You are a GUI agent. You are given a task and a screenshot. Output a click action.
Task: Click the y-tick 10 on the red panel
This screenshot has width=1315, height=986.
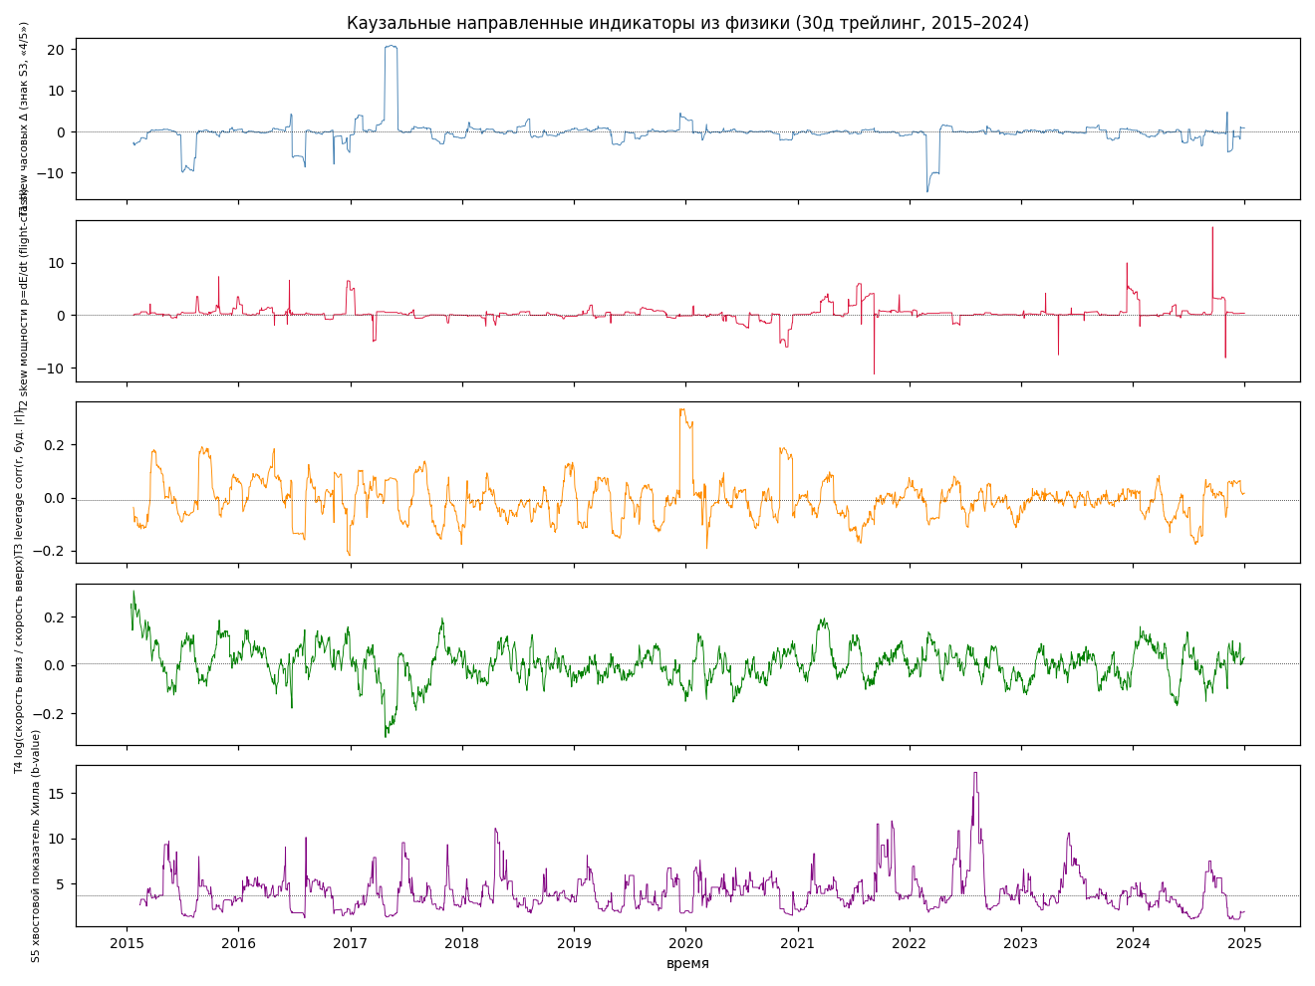pos(56,263)
